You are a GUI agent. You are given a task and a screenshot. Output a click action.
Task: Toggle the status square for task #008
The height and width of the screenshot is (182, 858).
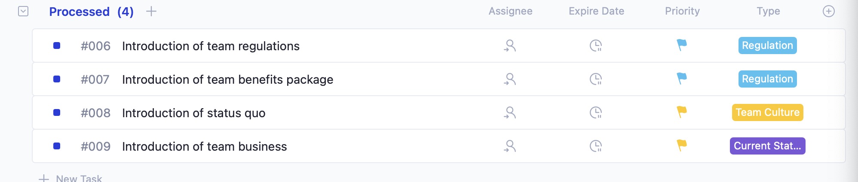(x=57, y=112)
